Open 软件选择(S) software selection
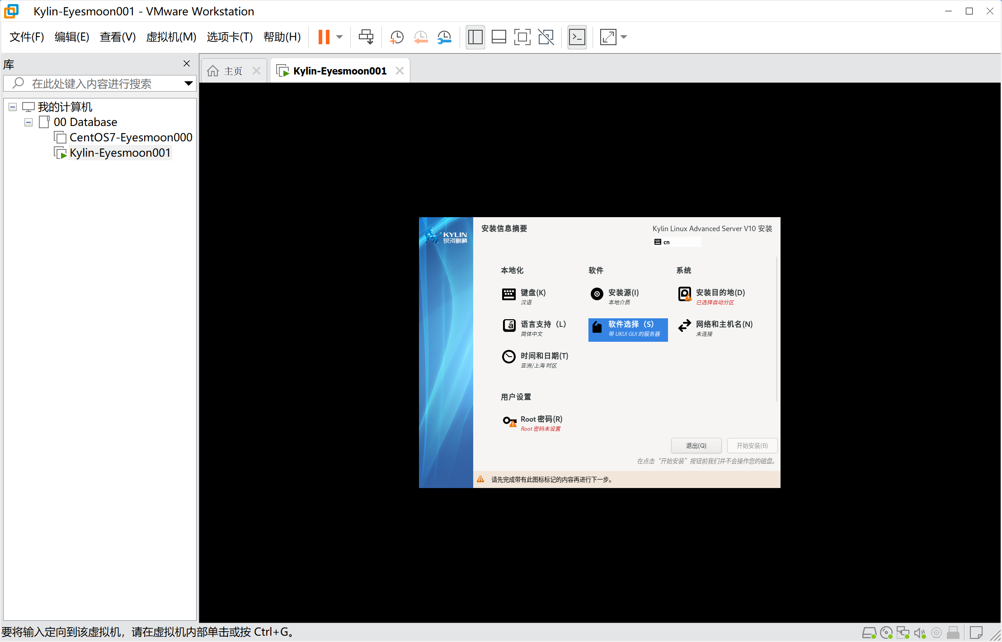 (628, 330)
